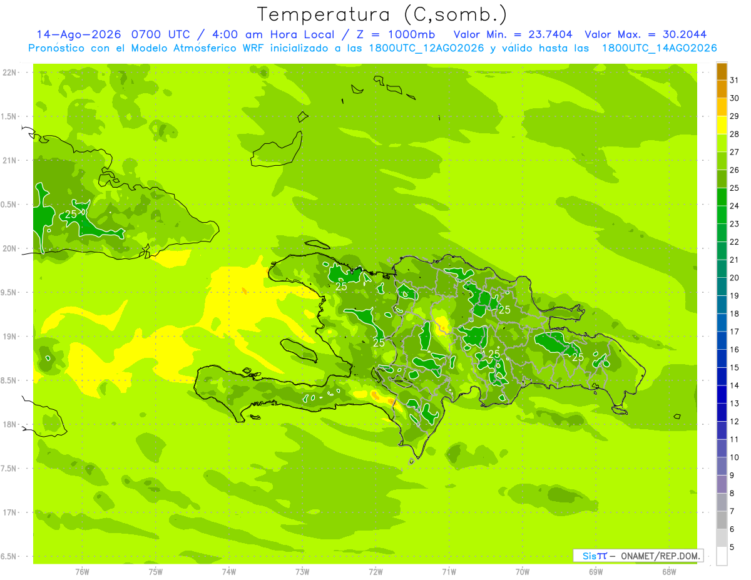Click the 72W longitude tick label

(375, 572)
